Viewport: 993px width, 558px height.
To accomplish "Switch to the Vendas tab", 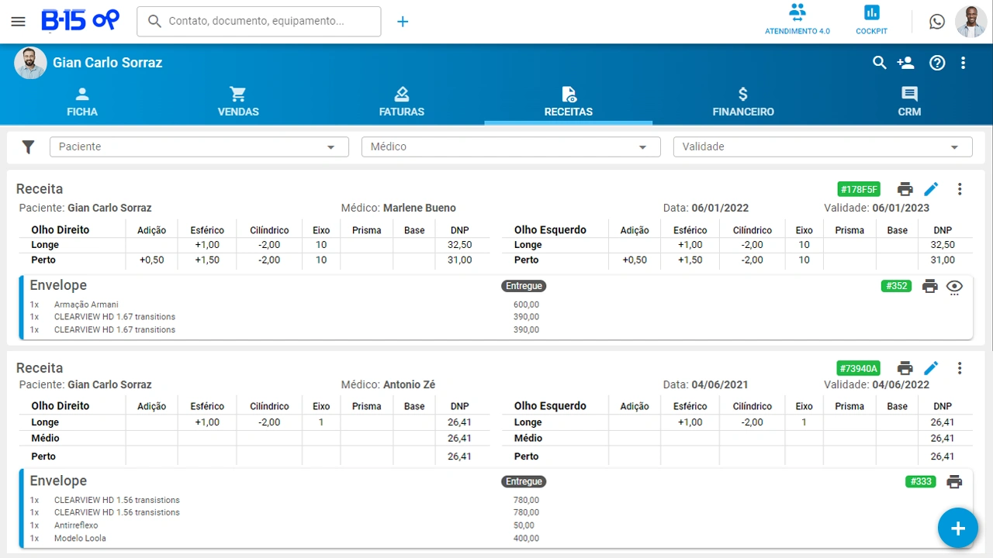I will [238, 102].
